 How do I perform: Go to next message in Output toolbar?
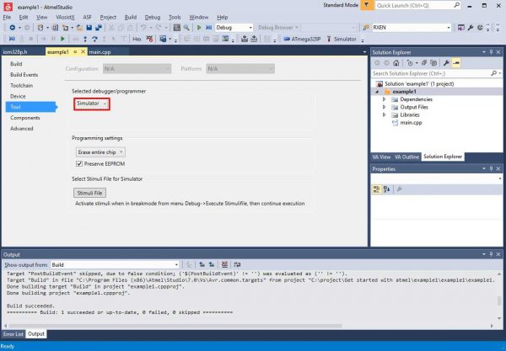(x=212, y=264)
